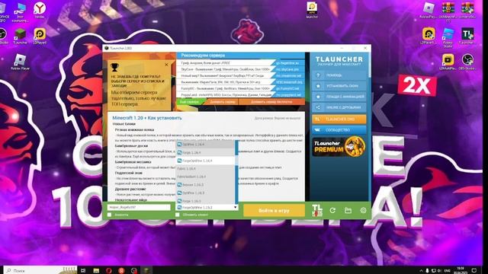
Task: Click the taskbar search box 'Поиск'
Action: (40, 271)
